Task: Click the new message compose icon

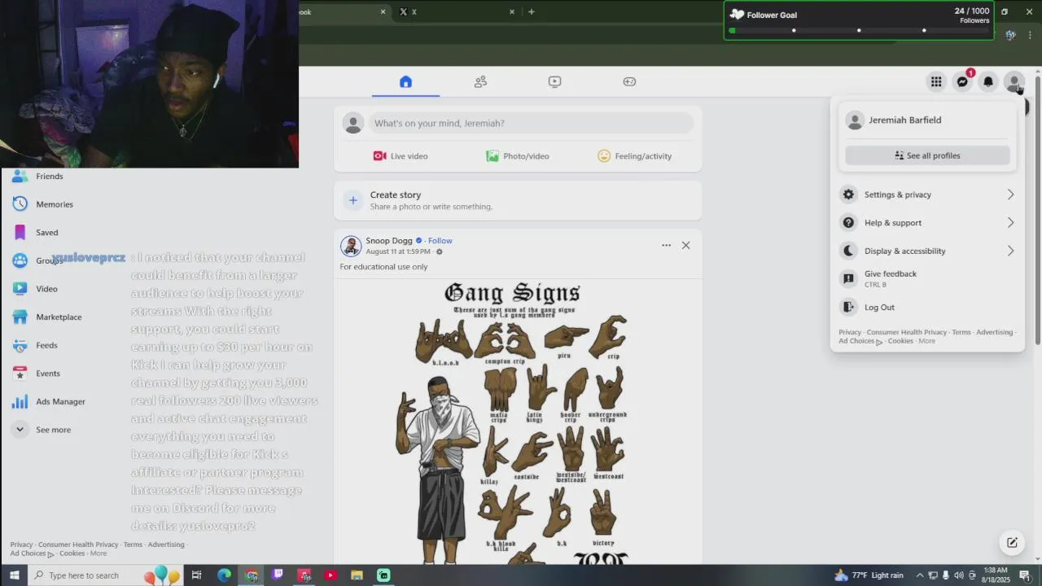Action: click(x=1012, y=543)
